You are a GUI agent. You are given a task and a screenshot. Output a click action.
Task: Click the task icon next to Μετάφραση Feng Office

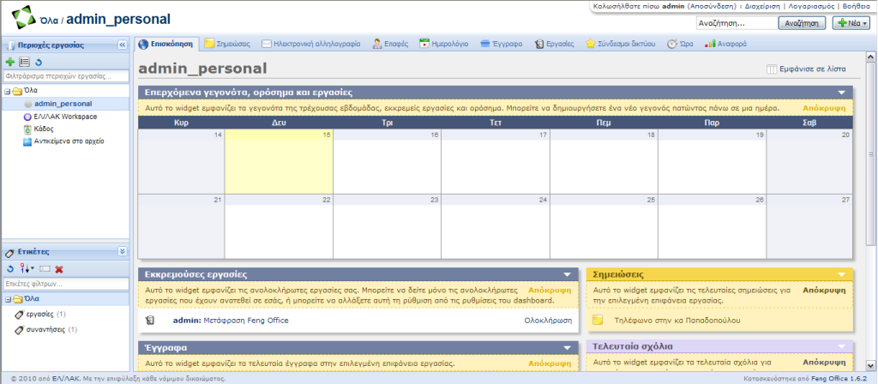click(150, 321)
